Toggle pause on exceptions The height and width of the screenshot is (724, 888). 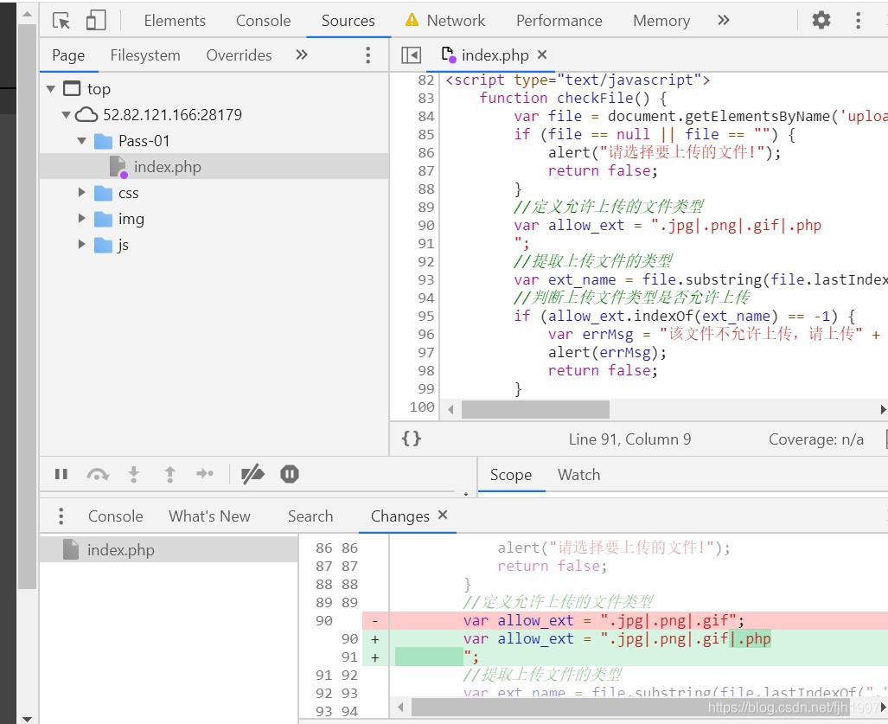290,474
